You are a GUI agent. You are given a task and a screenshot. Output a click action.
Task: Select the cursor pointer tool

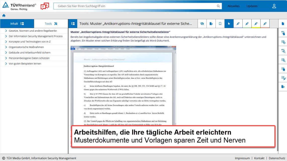click(229, 24)
